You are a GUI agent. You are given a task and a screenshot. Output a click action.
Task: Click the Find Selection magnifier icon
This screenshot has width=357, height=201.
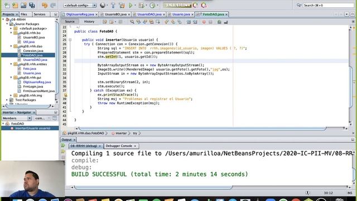click(132, 22)
